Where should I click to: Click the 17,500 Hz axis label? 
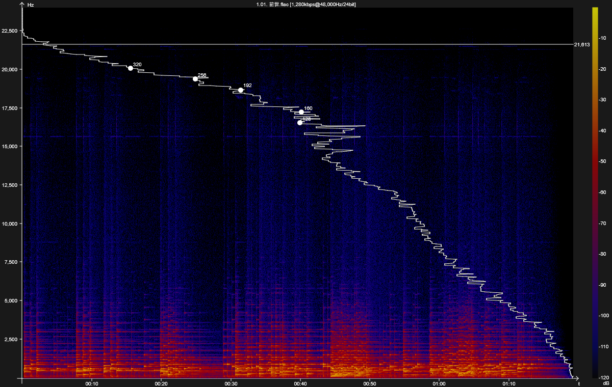point(10,108)
